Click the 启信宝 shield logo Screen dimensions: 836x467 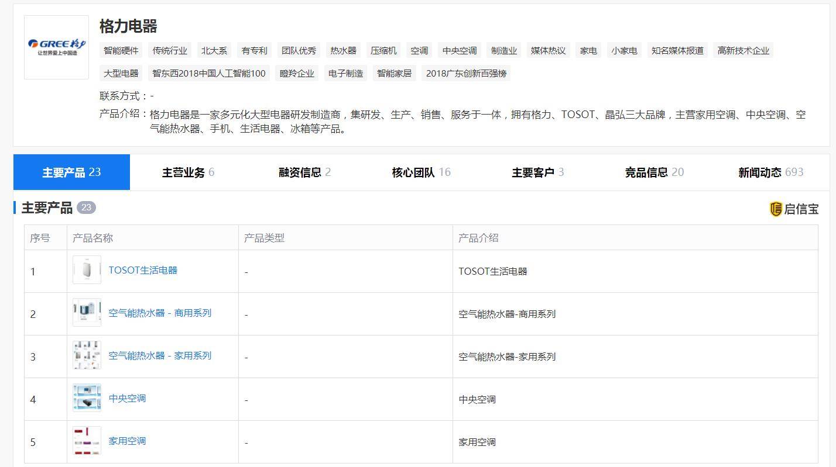tap(776, 209)
